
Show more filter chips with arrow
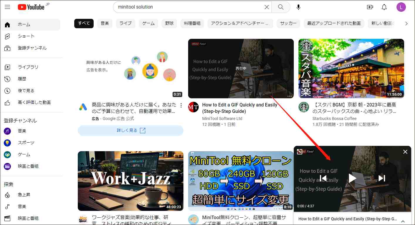(x=406, y=24)
